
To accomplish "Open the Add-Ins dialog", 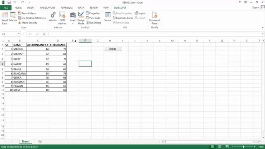I will pyautogui.click(x=53, y=17).
